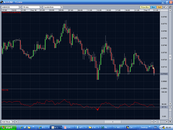The height and width of the screenshot is (130, 173).
Task: Click the R reset chart button
Action: tap(170, 122)
